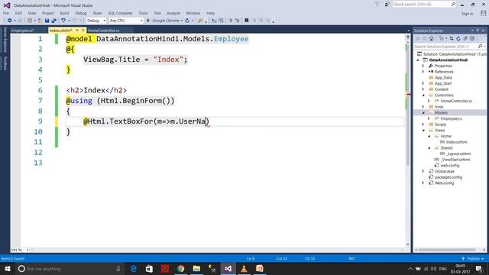Switch to the HomeController.cs tab
The width and height of the screenshot is (489, 275).
pos(104,31)
